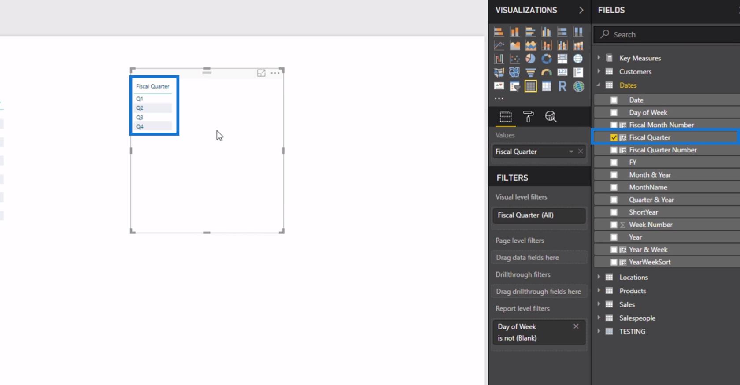Check the Date field checkbox

[614, 100]
